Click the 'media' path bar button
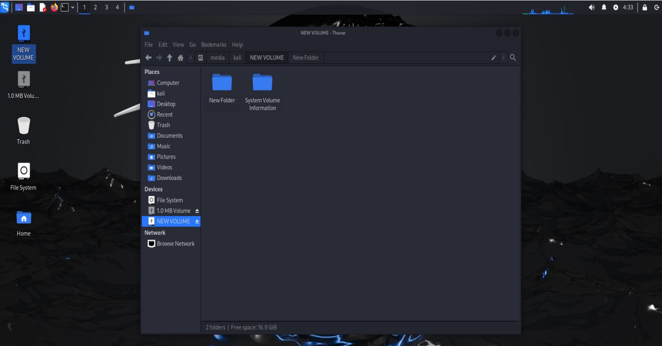Screen dimensions: 662x346 coord(217,58)
